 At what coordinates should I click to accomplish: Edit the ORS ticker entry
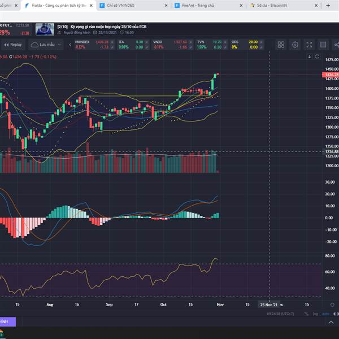pyautogui.click(x=261, y=47)
